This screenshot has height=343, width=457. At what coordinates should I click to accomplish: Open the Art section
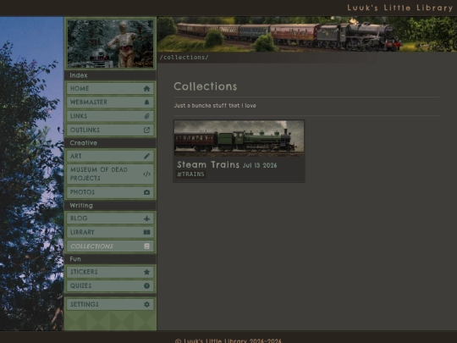pyautogui.click(x=110, y=156)
